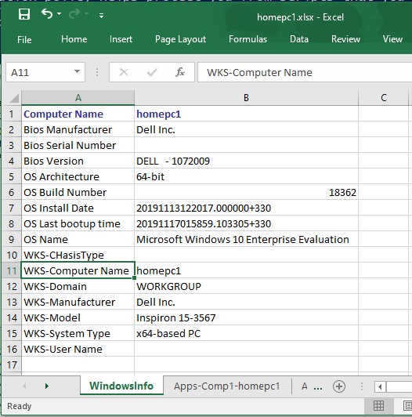Click the '18362' cell
This screenshot has width=412, height=417.
click(x=246, y=193)
